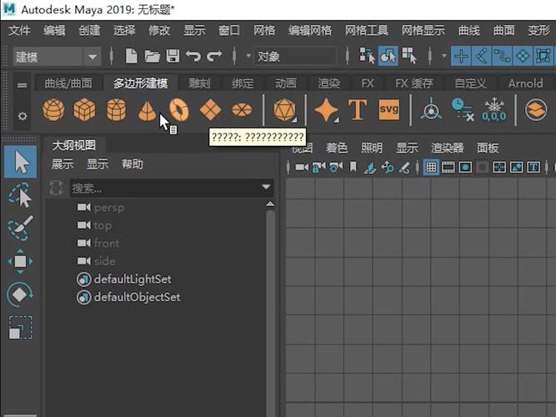Add a polygon torus from the shelf
The width and height of the screenshot is (556, 417).
pos(178,110)
